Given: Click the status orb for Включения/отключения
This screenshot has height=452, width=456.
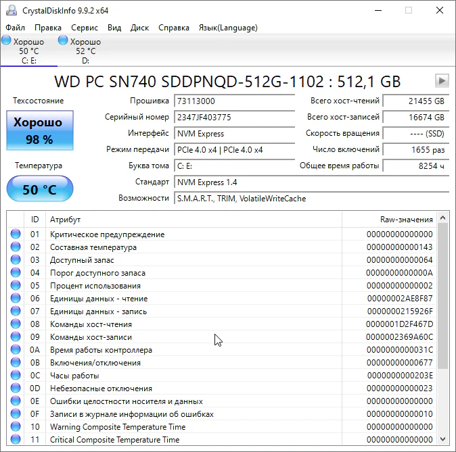Looking at the screenshot, I should point(16,362).
